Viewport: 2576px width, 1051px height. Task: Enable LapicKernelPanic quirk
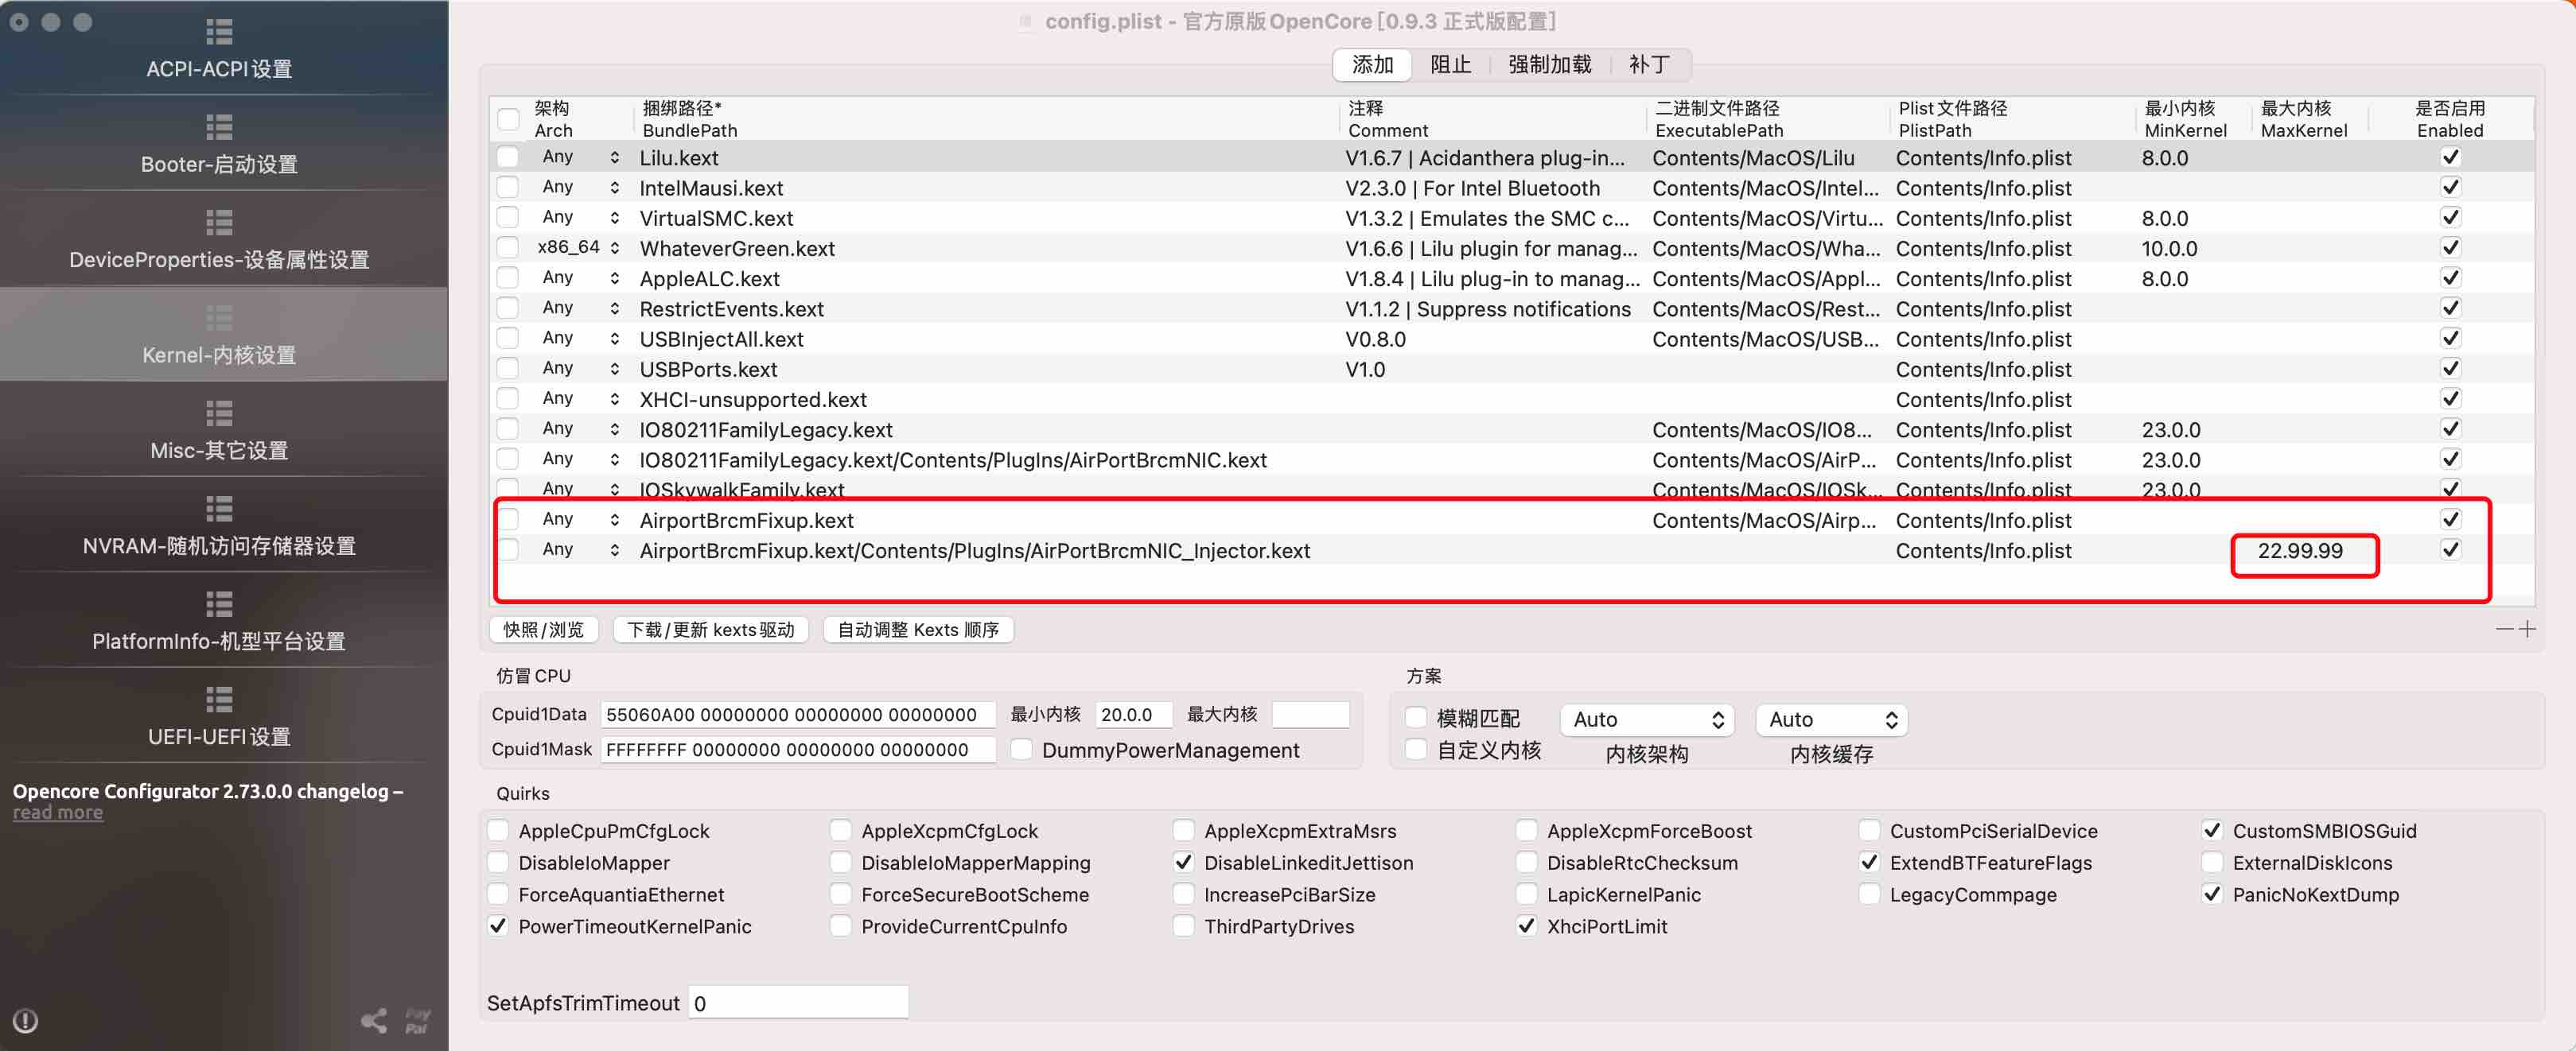1526,894
